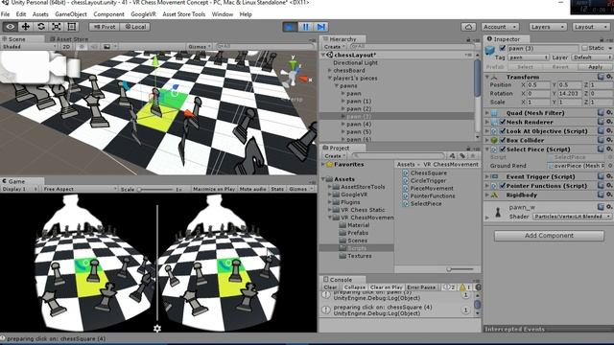Disable Look At Objective script checkbox
614x345 pixels.
pos(503,131)
